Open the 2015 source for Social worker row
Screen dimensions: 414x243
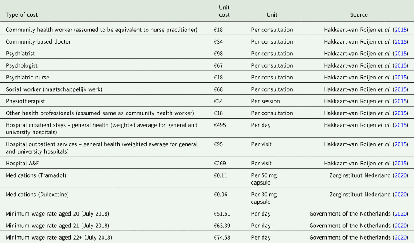400,89
